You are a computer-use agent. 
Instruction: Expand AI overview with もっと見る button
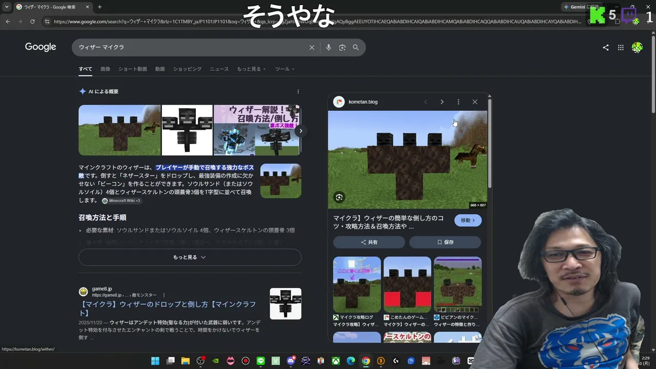coord(190,257)
